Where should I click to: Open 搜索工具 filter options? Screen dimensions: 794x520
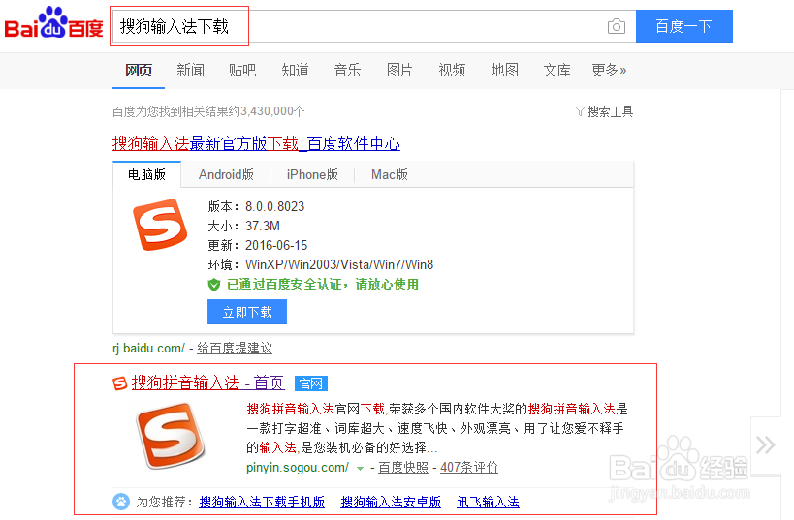604,111
